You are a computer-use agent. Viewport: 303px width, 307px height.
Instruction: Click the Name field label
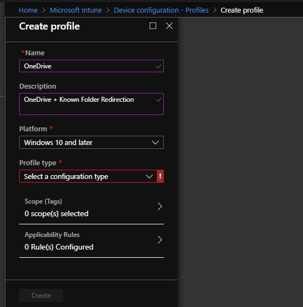(x=35, y=53)
